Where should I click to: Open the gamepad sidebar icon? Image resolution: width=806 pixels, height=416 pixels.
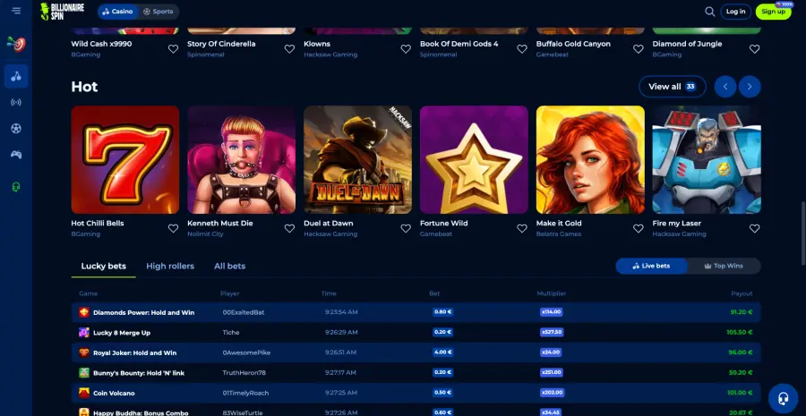coord(16,154)
